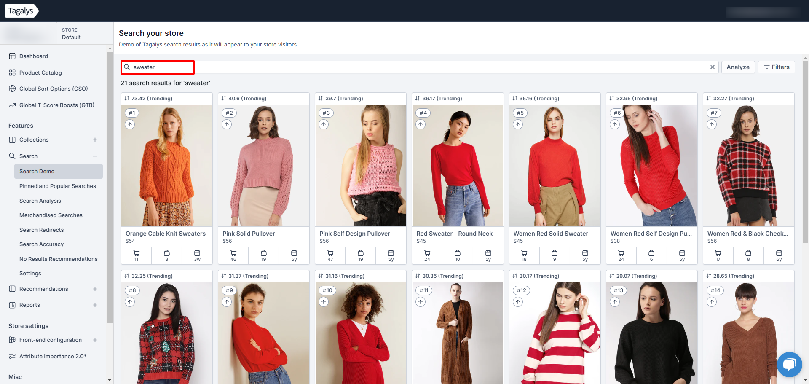The height and width of the screenshot is (384, 809).
Task: Open the Tagalys logo home link
Action: pos(21,11)
